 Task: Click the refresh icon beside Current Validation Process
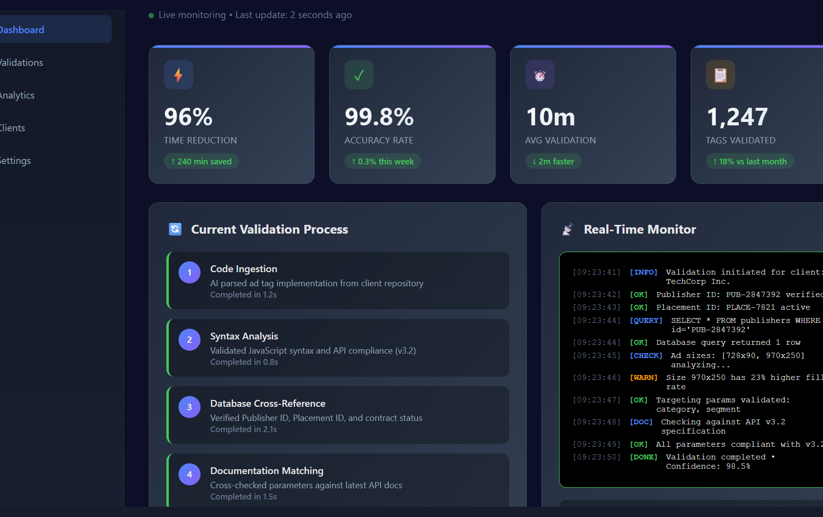[x=175, y=229]
